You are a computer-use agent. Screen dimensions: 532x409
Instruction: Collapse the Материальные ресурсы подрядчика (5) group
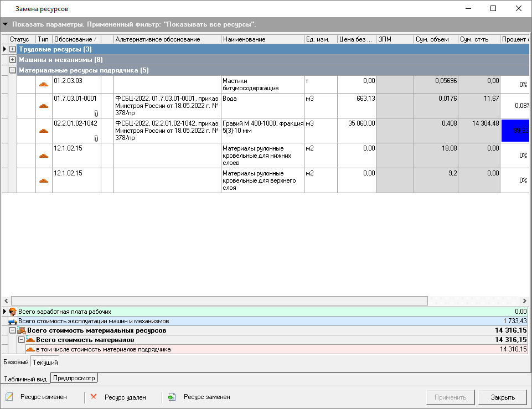click(x=12, y=70)
